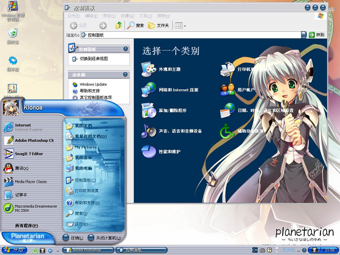Switch to Adobe Photoshop taskbar button
The width and height of the screenshot is (340, 255).
88,250
